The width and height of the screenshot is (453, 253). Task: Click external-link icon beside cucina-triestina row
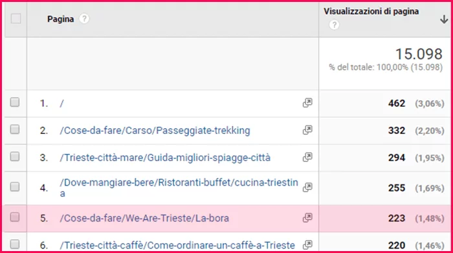tap(307, 188)
